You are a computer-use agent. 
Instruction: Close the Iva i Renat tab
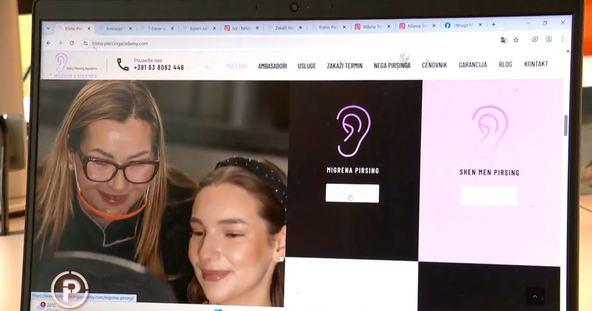[x=257, y=28]
